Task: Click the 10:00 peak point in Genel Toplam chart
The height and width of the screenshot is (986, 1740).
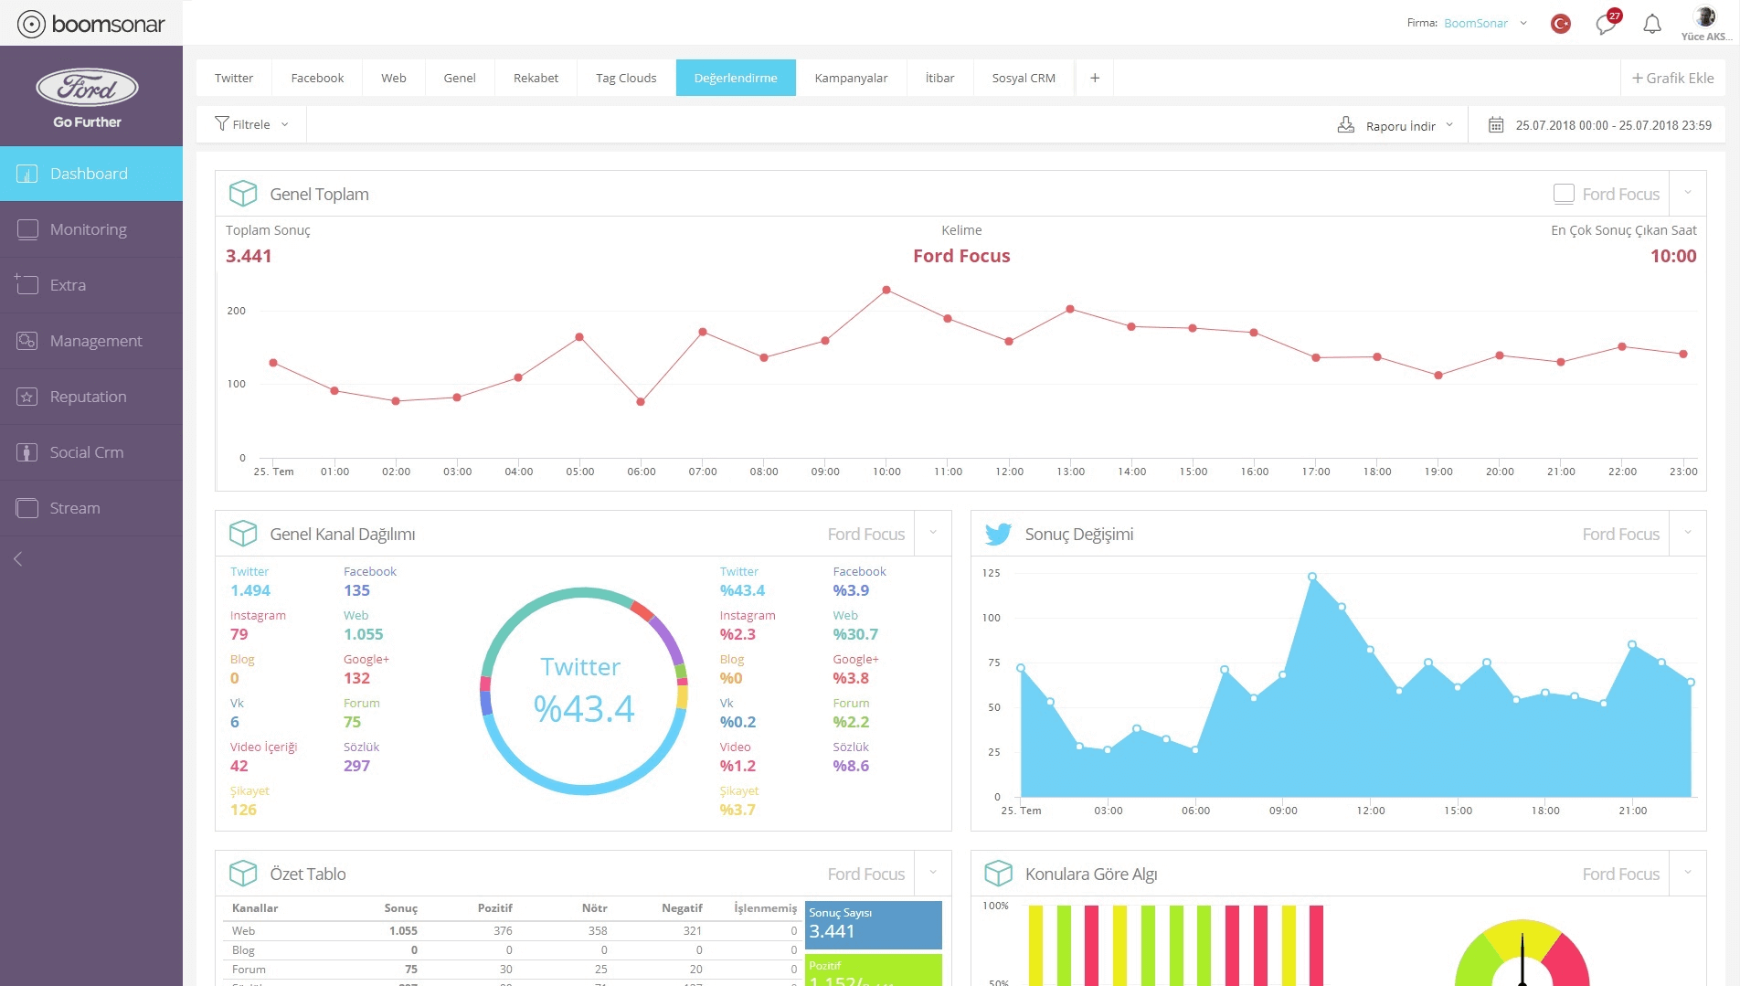Action: [886, 290]
